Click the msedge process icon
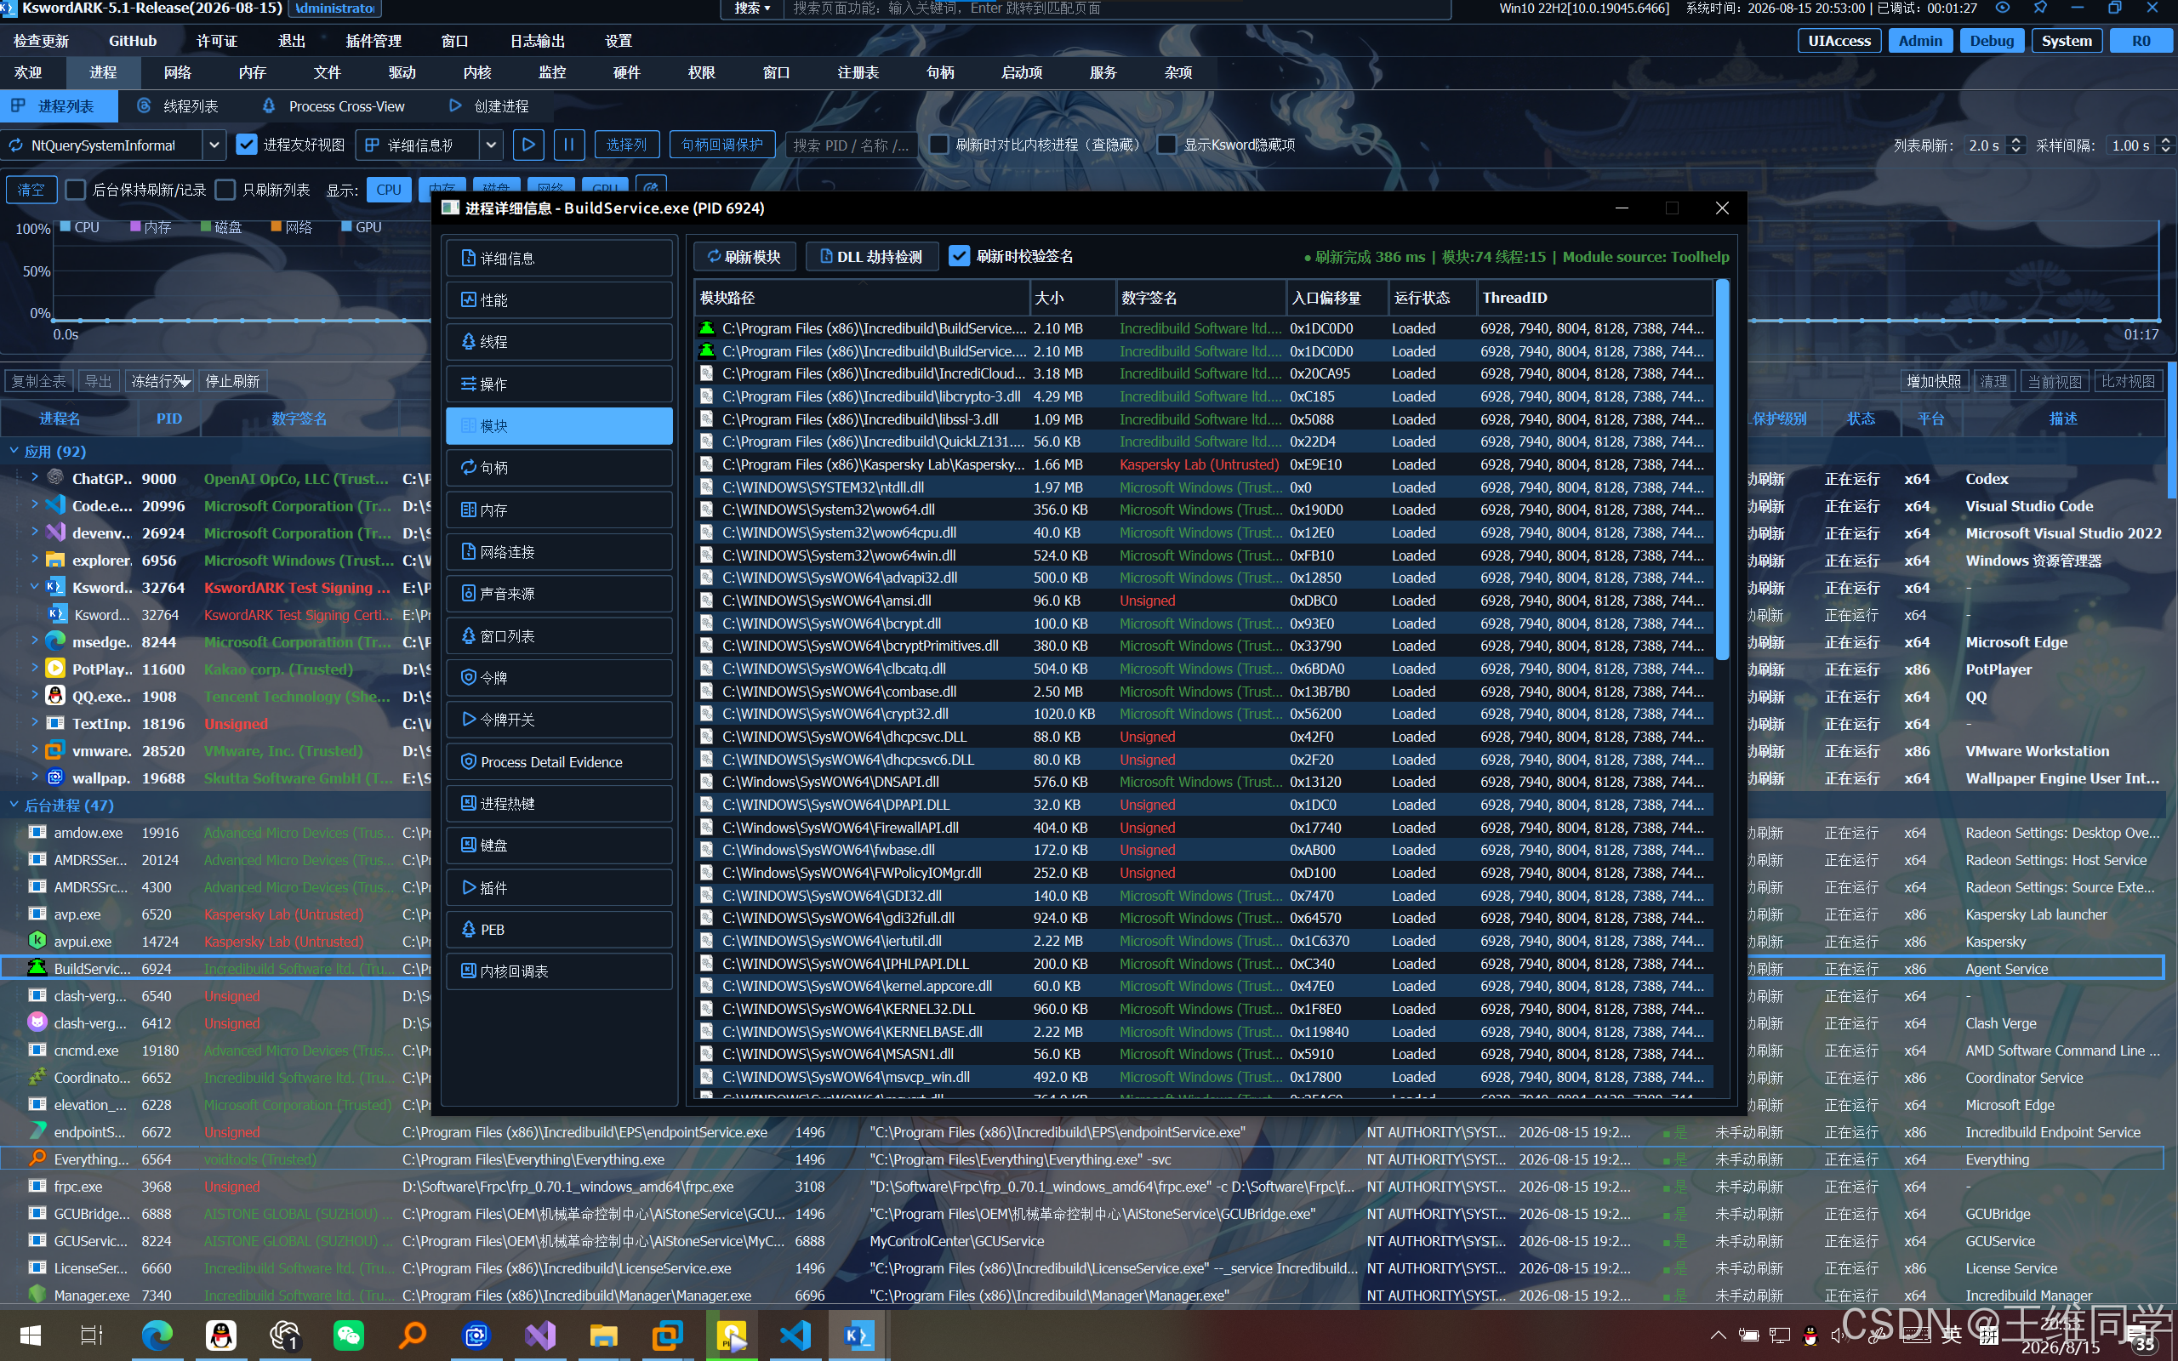Screen dimensions: 2178x1361 click(56, 641)
